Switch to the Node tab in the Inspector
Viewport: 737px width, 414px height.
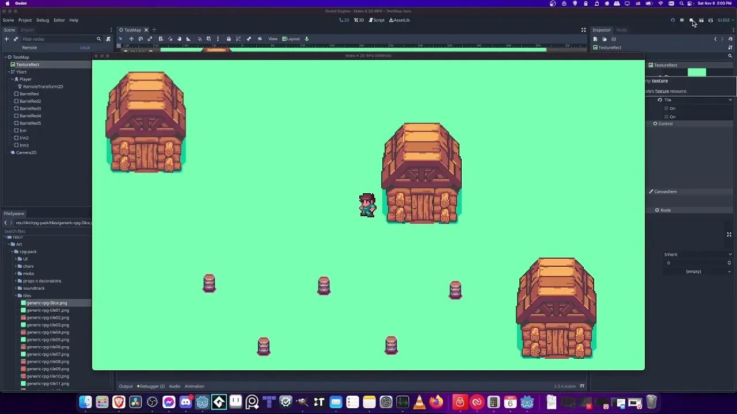coord(621,29)
